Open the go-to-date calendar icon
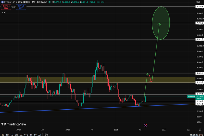 46,135
